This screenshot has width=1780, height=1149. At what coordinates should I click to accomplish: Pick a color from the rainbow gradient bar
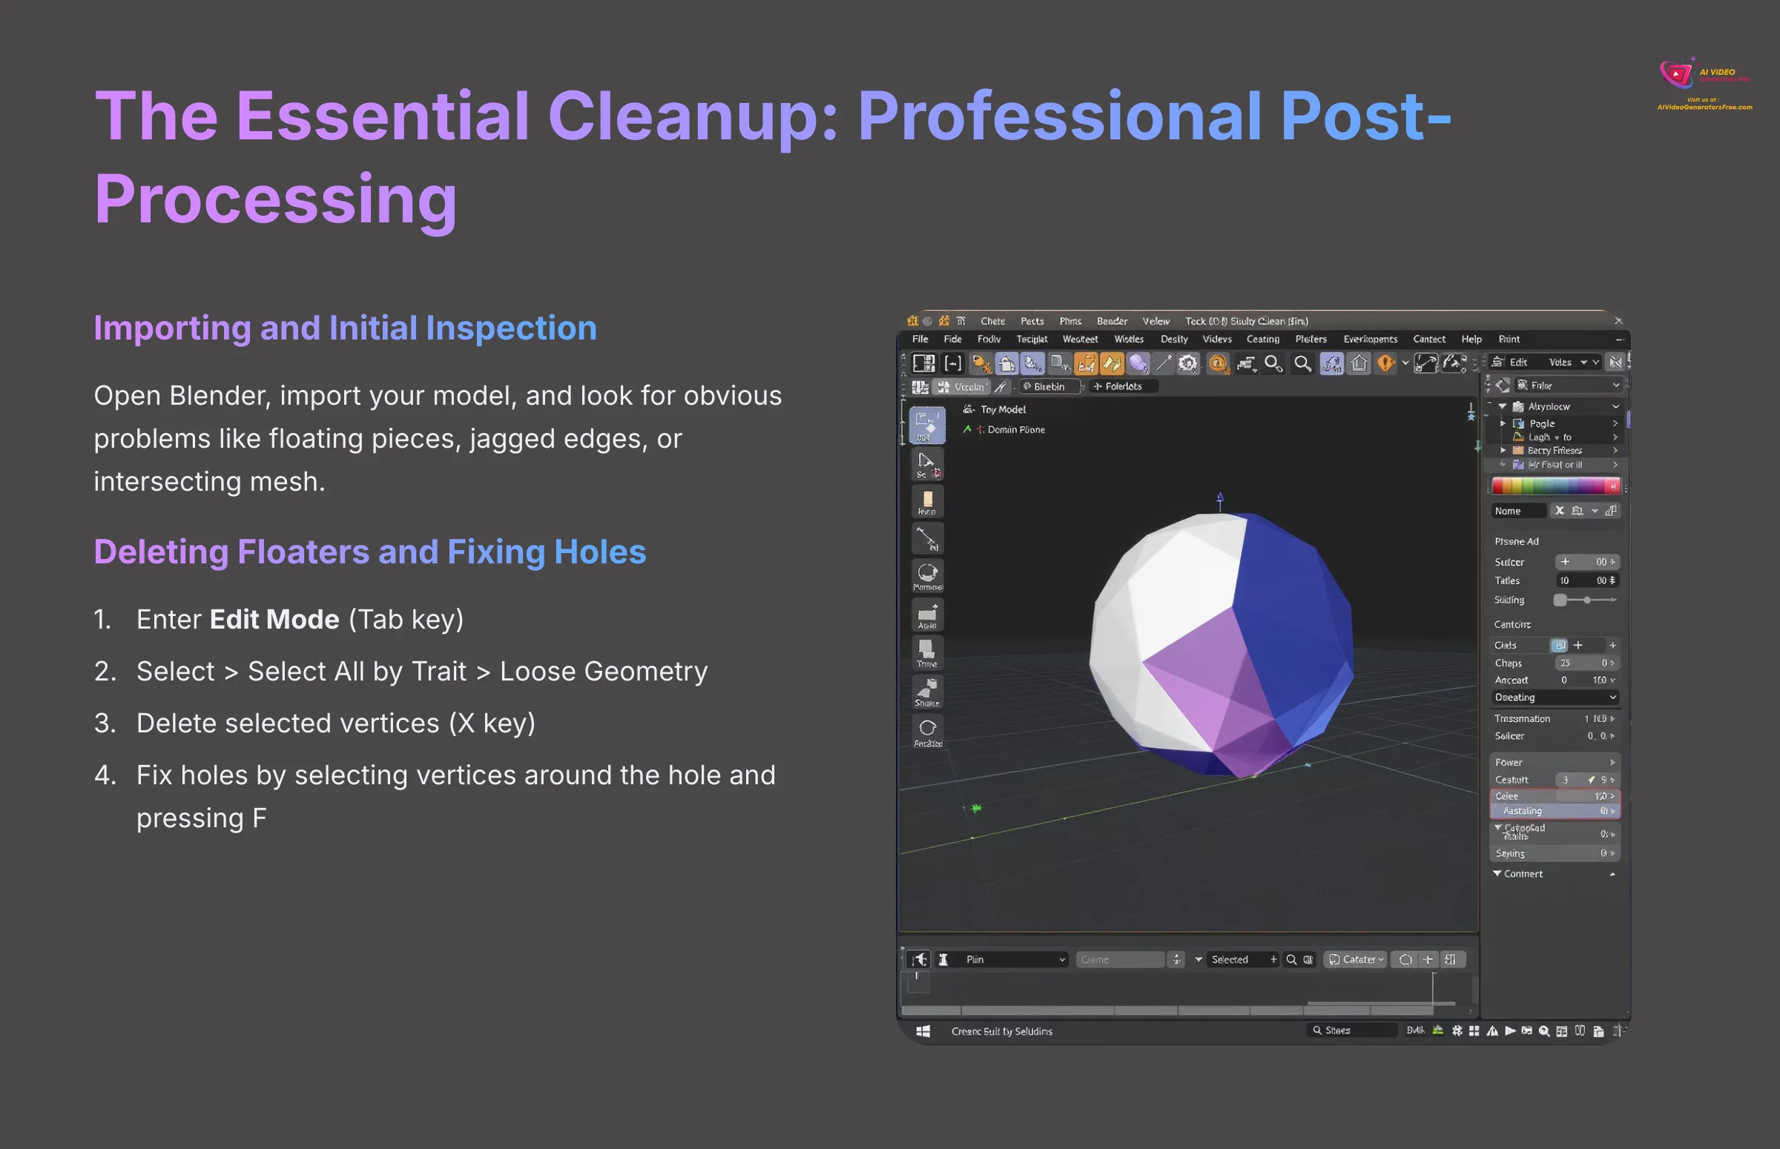pos(1555,486)
